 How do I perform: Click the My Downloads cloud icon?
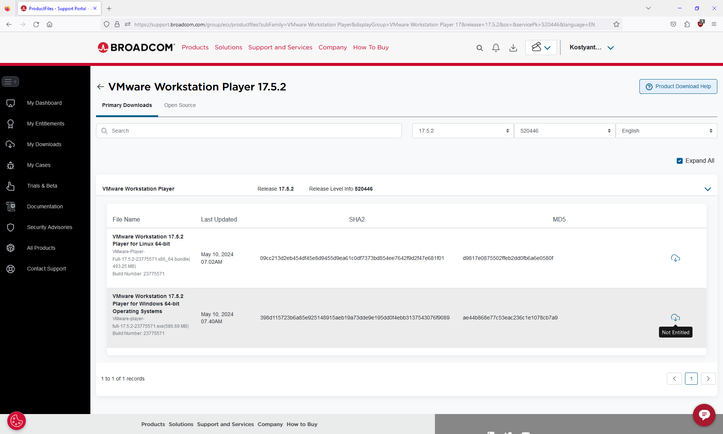11,145
